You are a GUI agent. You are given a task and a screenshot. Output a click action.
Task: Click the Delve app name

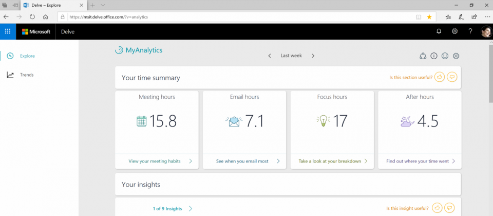pos(68,31)
